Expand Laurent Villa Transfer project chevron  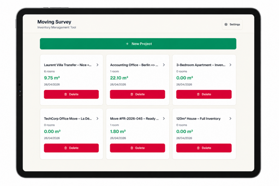(x=98, y=65)
